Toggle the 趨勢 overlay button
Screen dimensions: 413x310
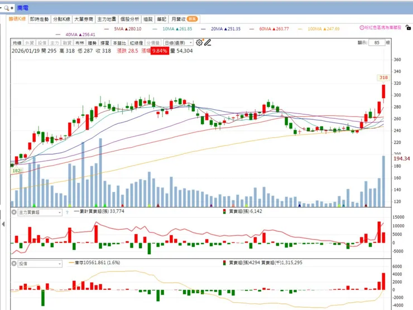click(x=92, y=42)
